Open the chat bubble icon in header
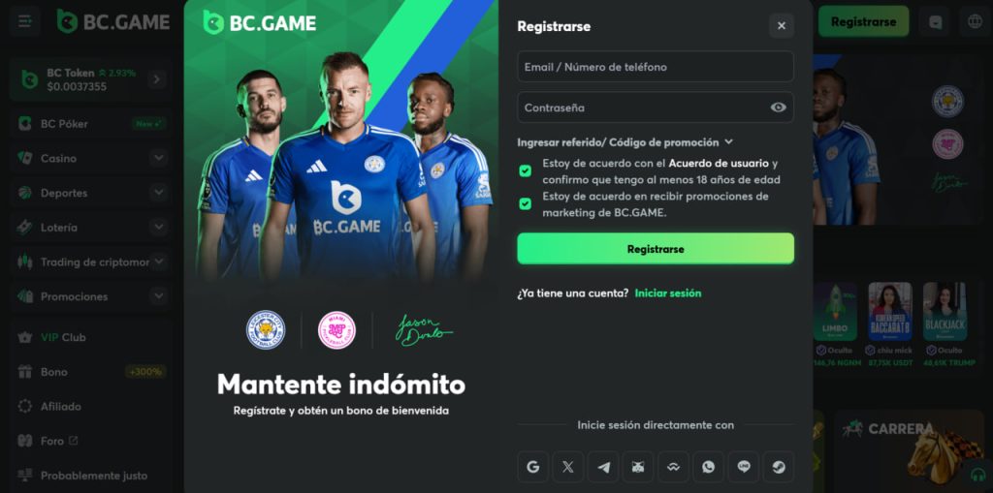 point(935,21)
